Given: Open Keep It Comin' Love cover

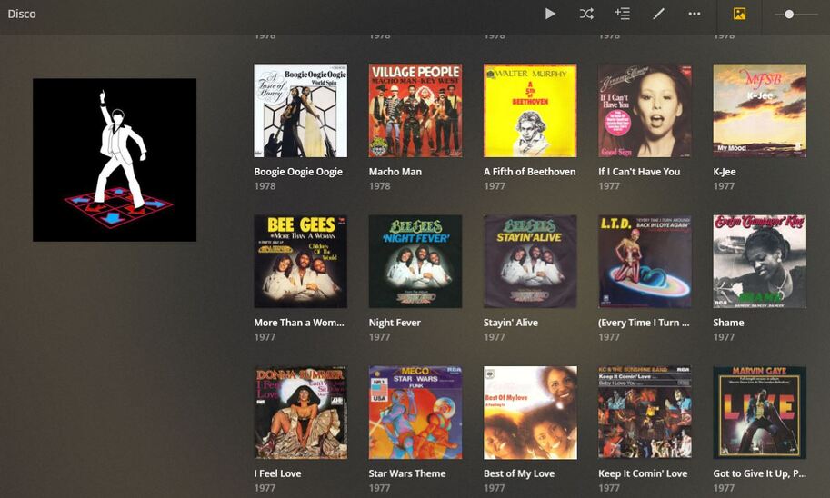Looking at the screenshot, I should point(645,413).
